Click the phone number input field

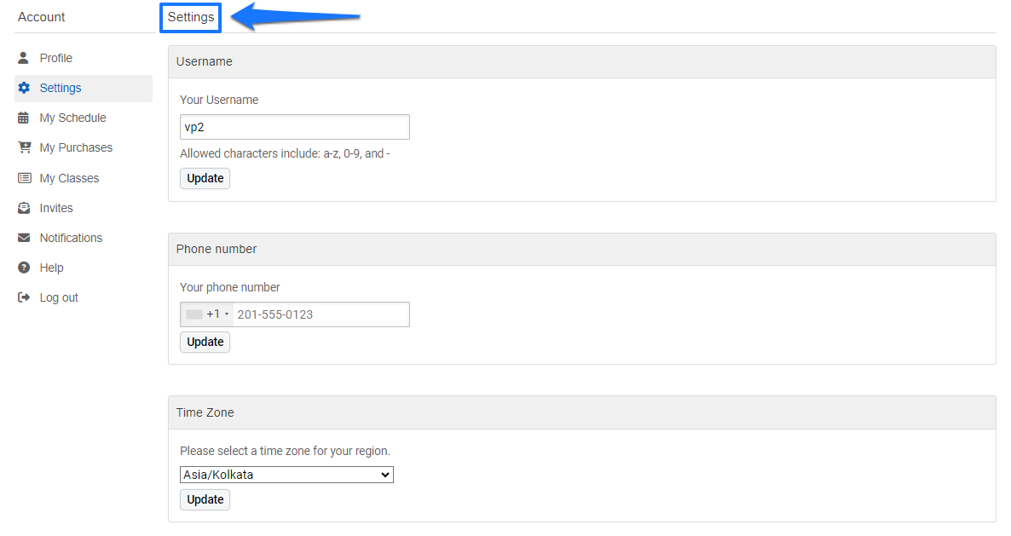coord(321,314)
